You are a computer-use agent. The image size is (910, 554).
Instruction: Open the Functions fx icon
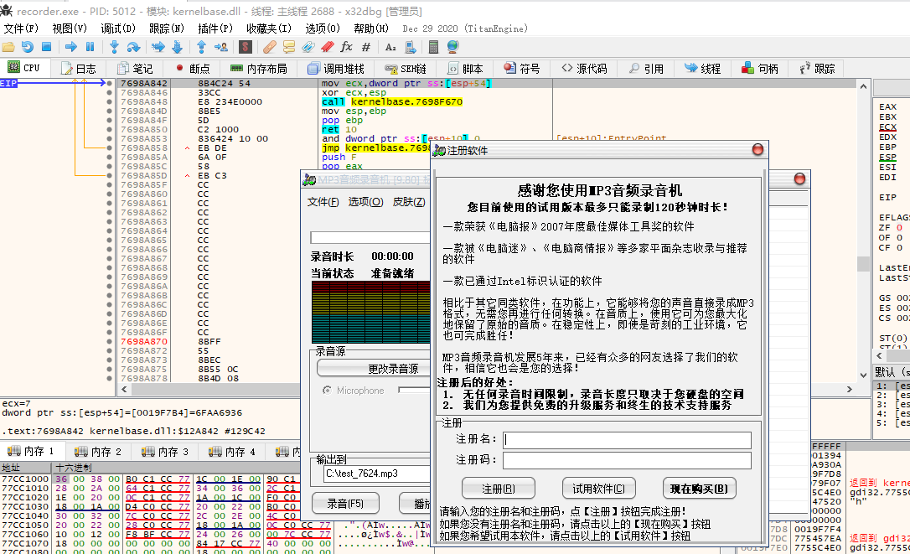(346, 47)
